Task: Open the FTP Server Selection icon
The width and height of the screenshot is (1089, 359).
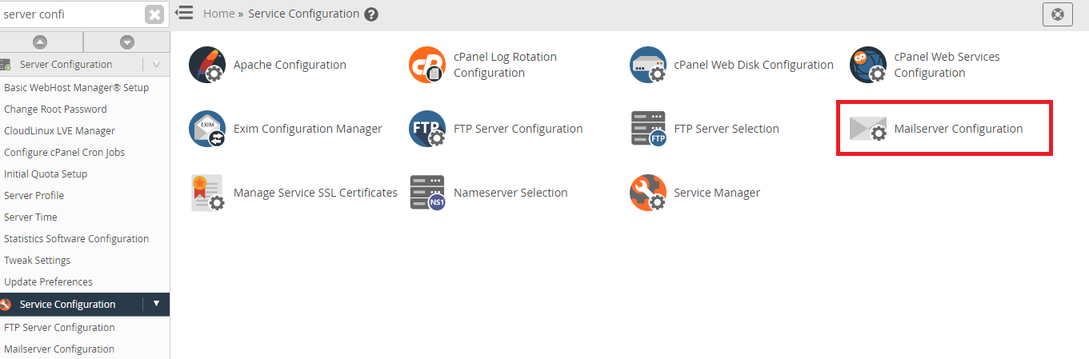Action: [x=648, y=129]
